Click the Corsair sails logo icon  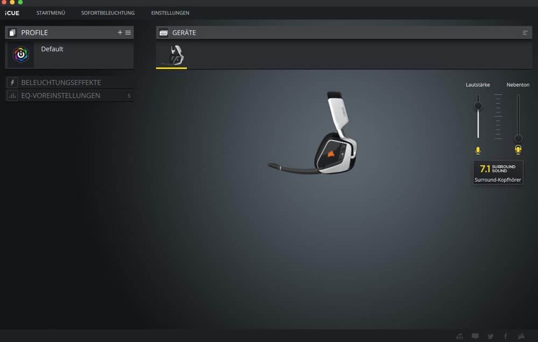coord(521,336)
